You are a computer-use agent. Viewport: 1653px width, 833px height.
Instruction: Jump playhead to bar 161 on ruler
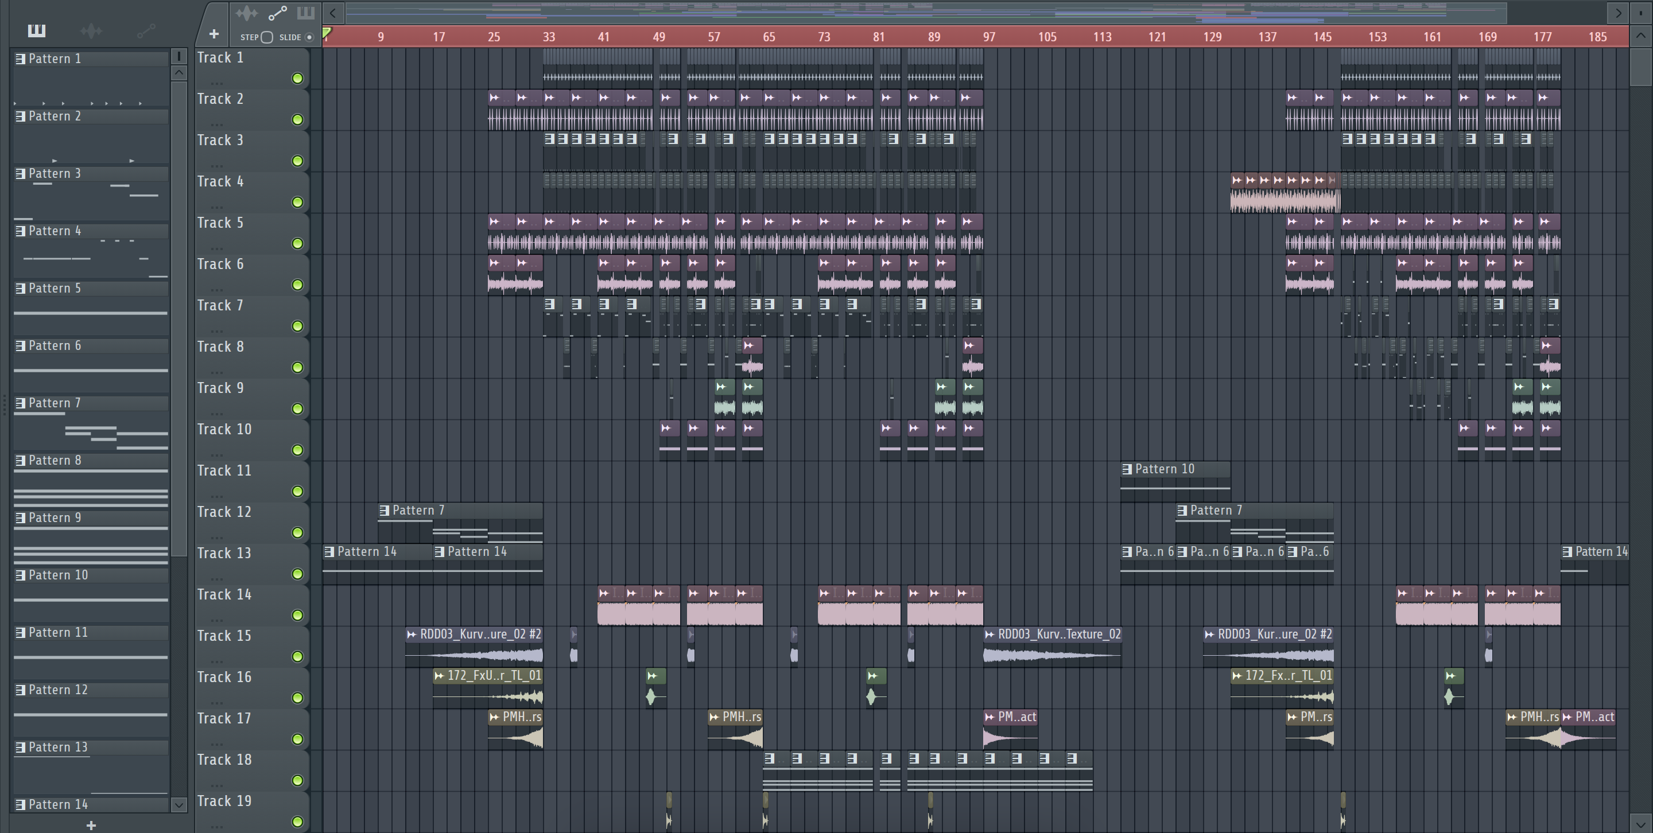(1432, 37)
